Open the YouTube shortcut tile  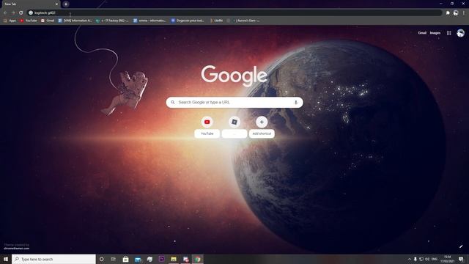point(207,127)
